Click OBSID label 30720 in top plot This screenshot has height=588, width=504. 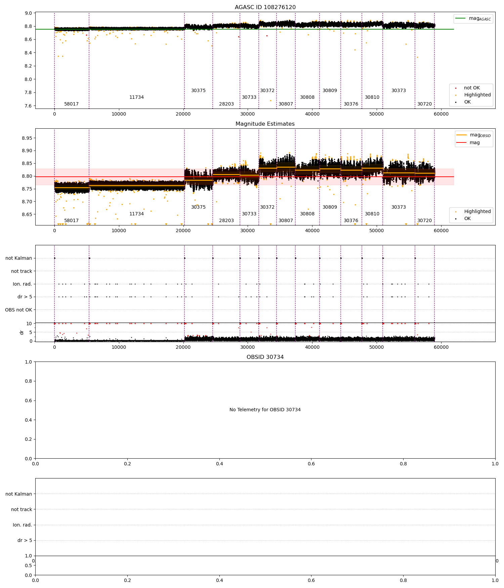(x=424, y=104)
